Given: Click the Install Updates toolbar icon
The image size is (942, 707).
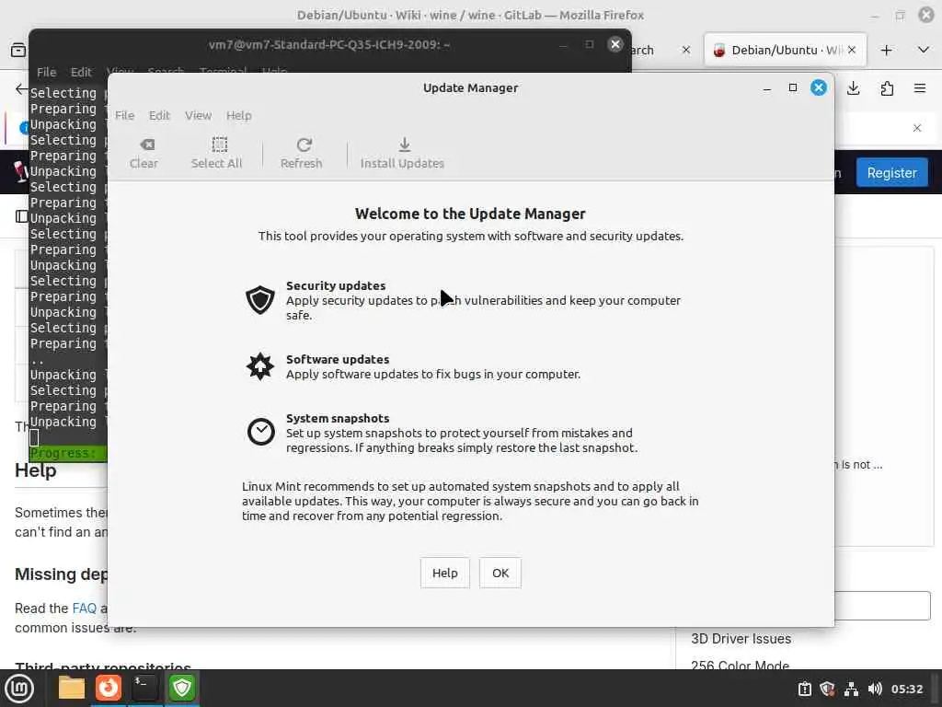Looking at the screenshot, I should coord(402,154).
